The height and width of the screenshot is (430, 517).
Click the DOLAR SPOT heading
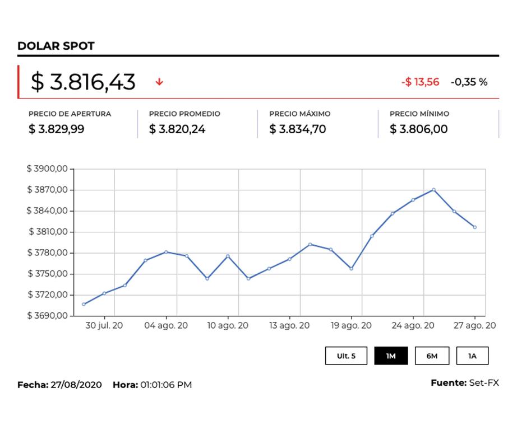pyautogui.click(x=56, y=46)
